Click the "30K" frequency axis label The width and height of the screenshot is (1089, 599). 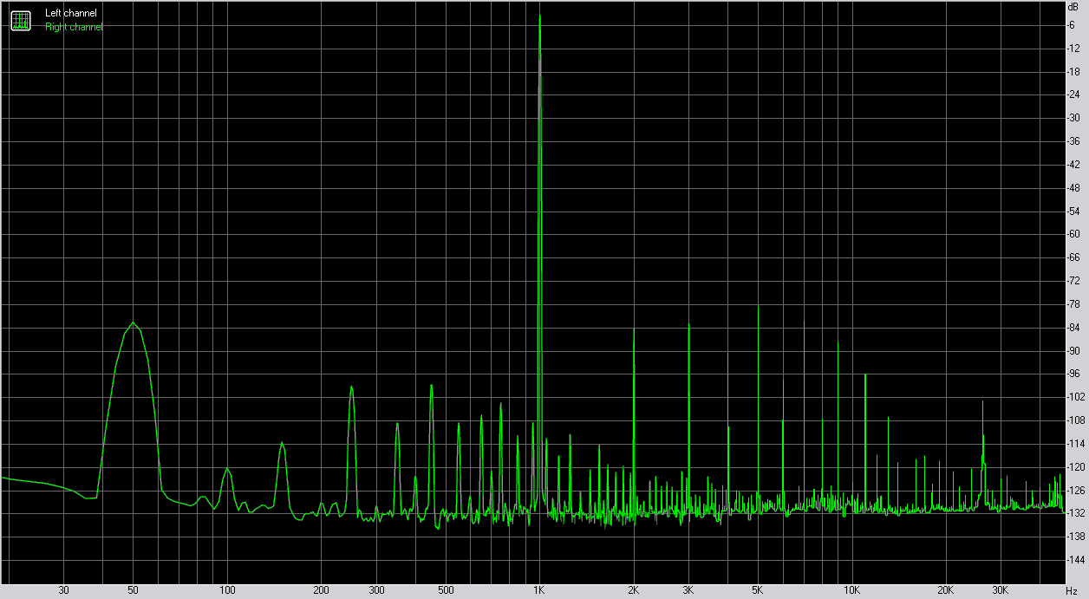(x=1001, y=590)
